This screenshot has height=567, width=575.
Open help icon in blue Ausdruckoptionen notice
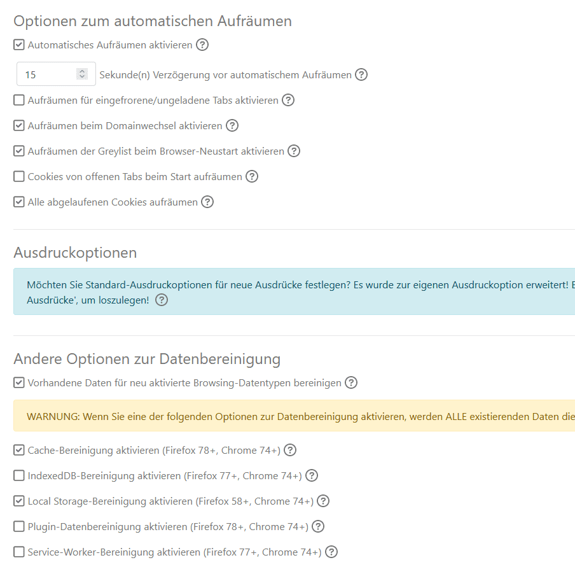tap(162, 300)
